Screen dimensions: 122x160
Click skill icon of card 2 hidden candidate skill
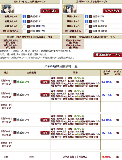90,31
